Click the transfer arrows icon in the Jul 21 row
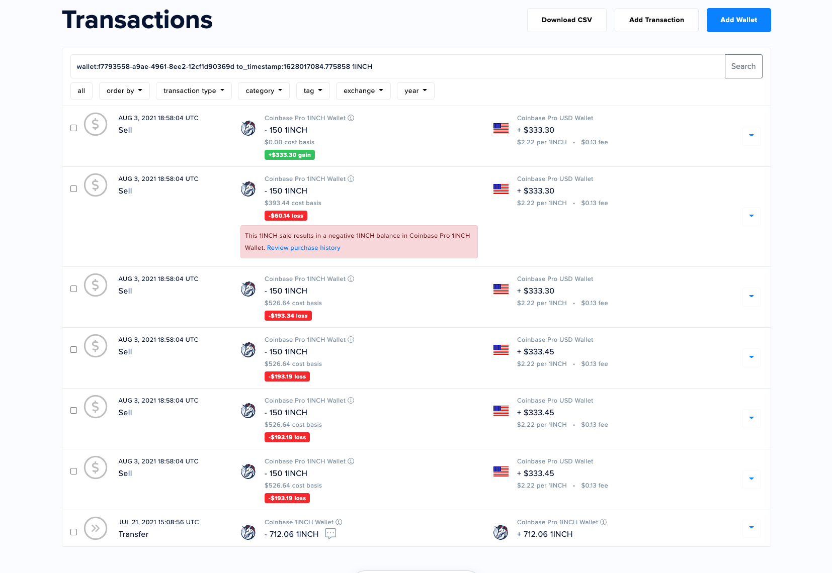832x573 pixels. [x=96, y=528]
